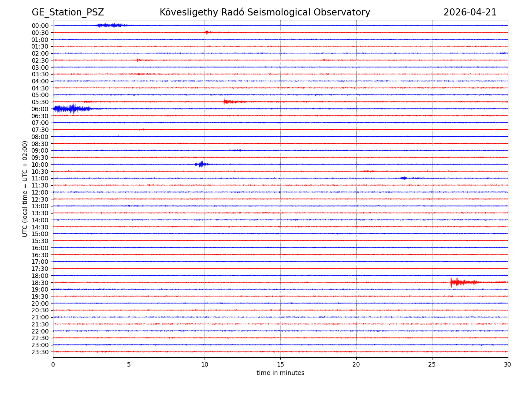Click the 2026-04-21 date label
The height and width of the screenshot is (397, 529).
[469, 12]
